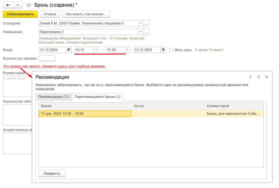Click the Количество человек input field
This screenshot has width=279, height=188.
click(x=47, y=58)
